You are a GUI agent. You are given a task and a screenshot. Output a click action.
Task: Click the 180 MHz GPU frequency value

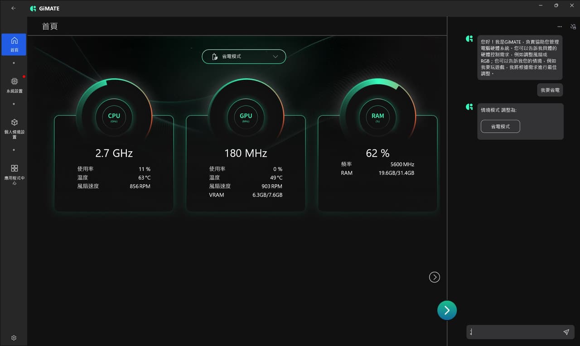point(246,153)
